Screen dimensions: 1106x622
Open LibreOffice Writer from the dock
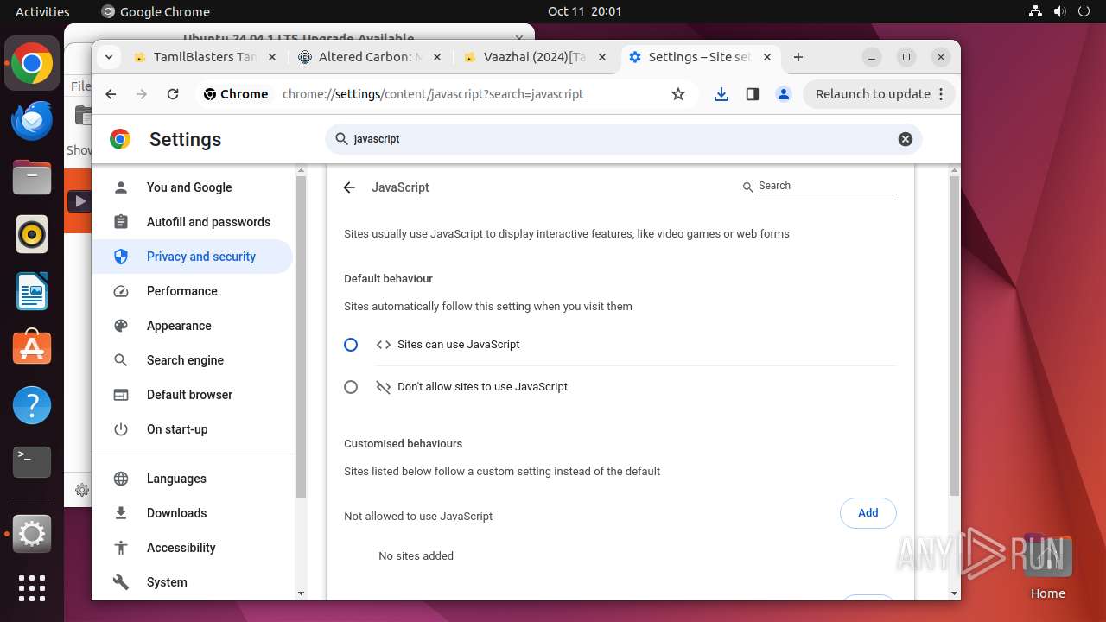coord(32,292)
